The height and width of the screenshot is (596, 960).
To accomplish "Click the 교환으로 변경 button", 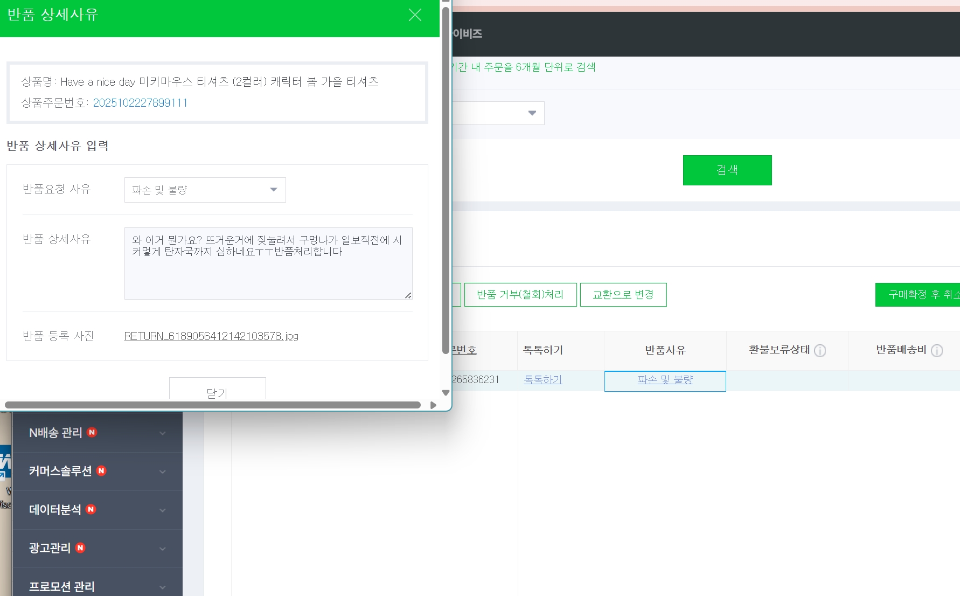I will (623, 295).
